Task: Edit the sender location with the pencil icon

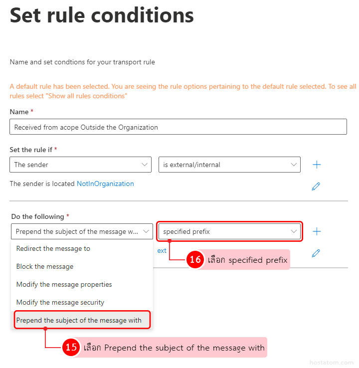Action: (x=316, y=186)
